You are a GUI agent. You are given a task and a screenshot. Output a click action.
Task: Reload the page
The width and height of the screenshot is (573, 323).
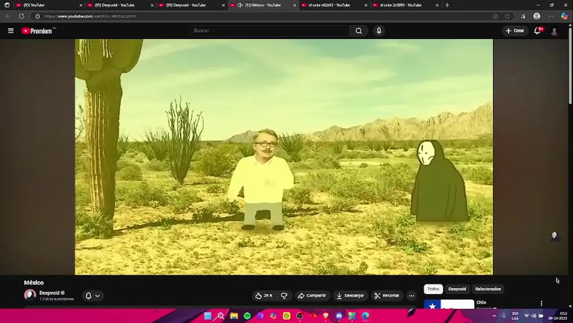click(21, 16)
